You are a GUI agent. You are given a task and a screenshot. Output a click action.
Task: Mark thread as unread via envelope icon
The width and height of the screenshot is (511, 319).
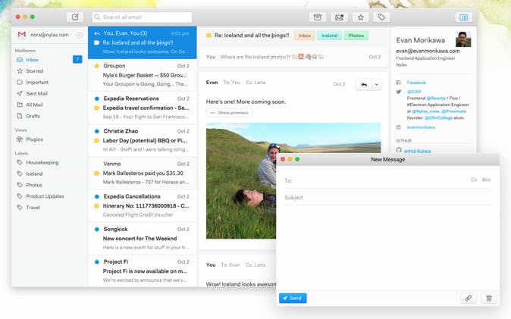(x=338, y=17)
